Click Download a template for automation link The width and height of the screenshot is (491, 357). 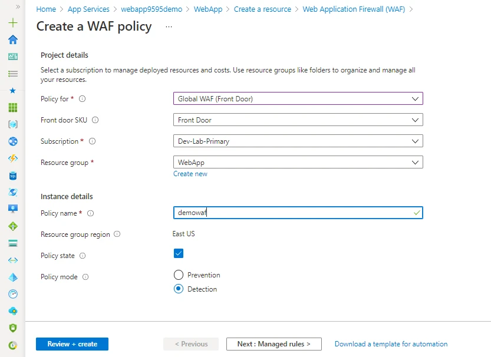tap(391, 343)
